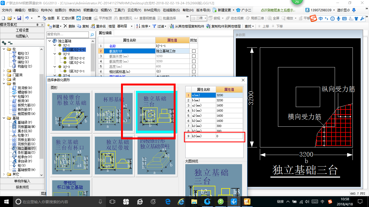Click 复制构件到其他楼层 button
The image size is (369, 207).
223,26
